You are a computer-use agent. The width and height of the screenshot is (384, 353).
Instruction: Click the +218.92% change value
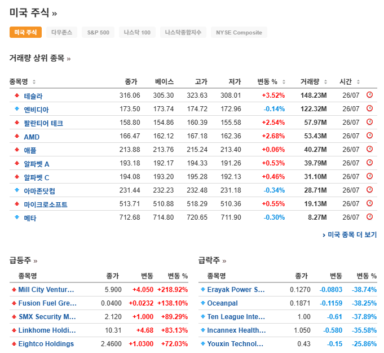(x=173, y=290)
